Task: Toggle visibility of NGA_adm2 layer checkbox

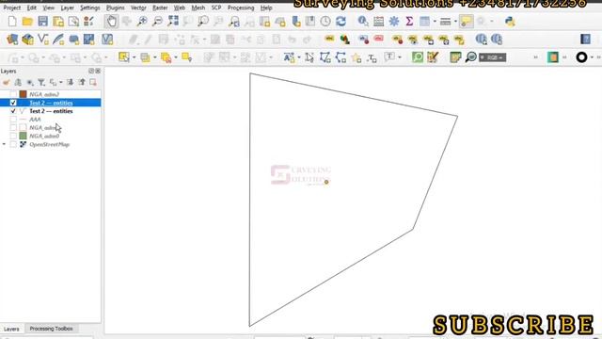Action: tap(13, 94)
